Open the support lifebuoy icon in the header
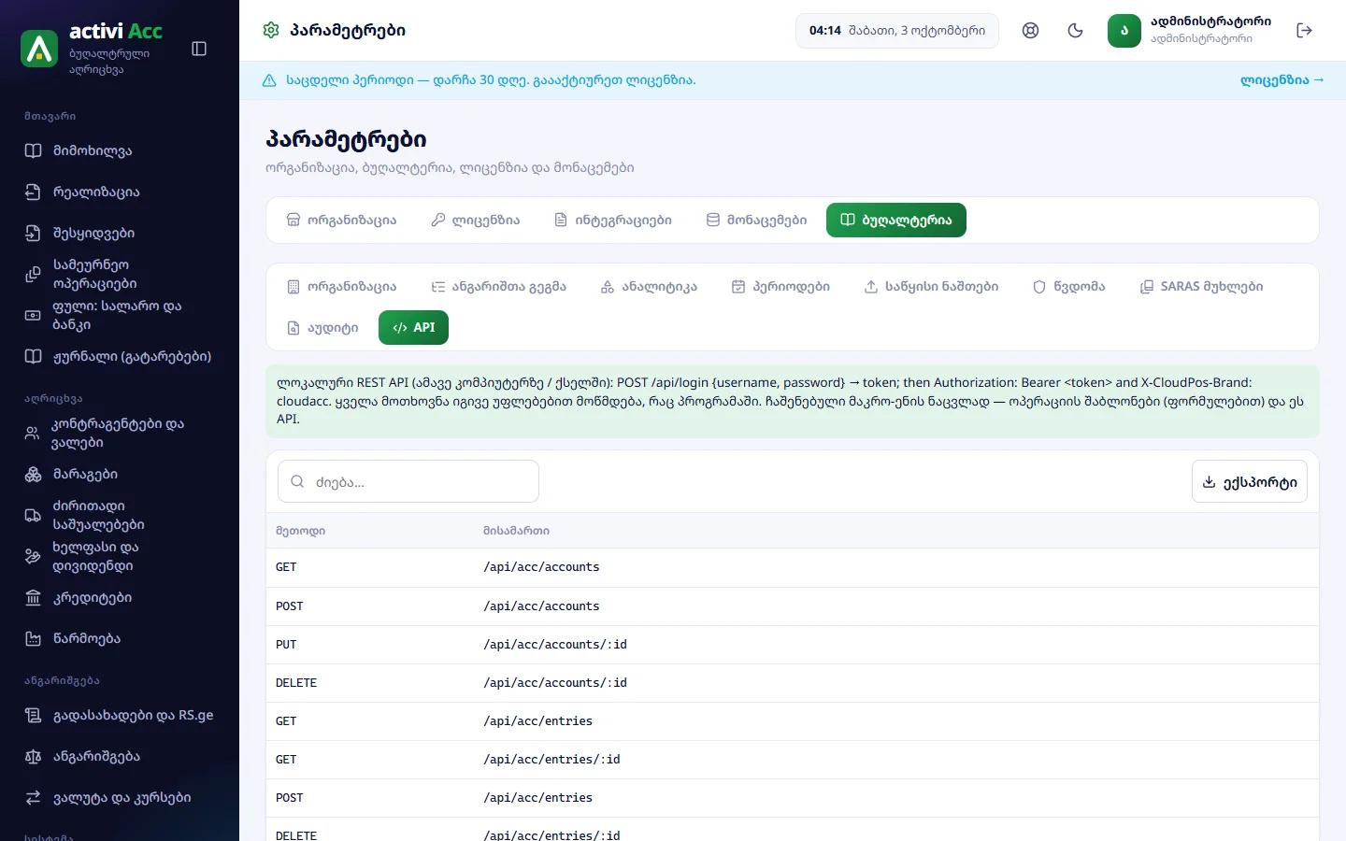Viewport: 1346px width, 841px height. point(1030,30)
